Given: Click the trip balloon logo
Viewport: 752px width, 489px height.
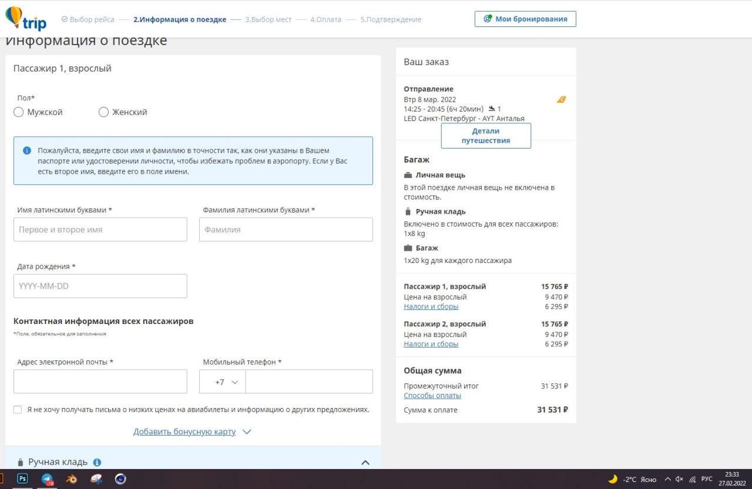Looking at the screenshot, I should tap(25, 19).
